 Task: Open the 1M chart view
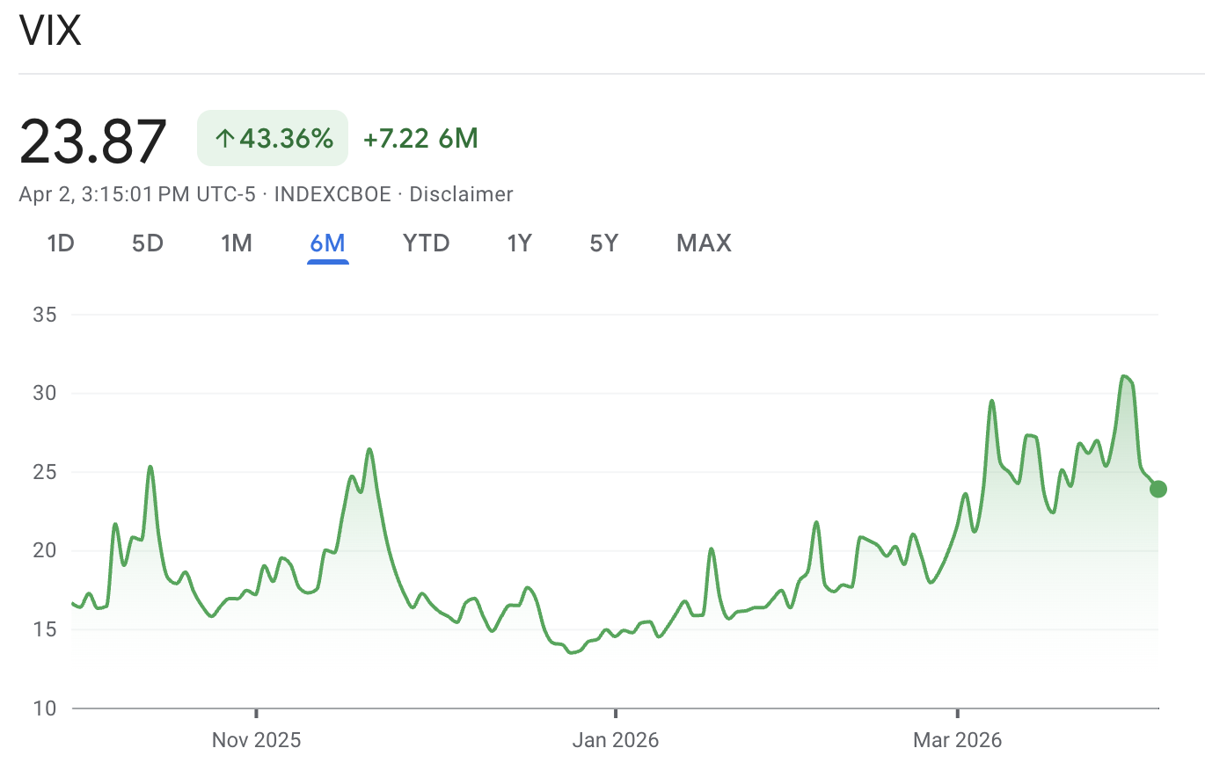[x=237, y=243]
